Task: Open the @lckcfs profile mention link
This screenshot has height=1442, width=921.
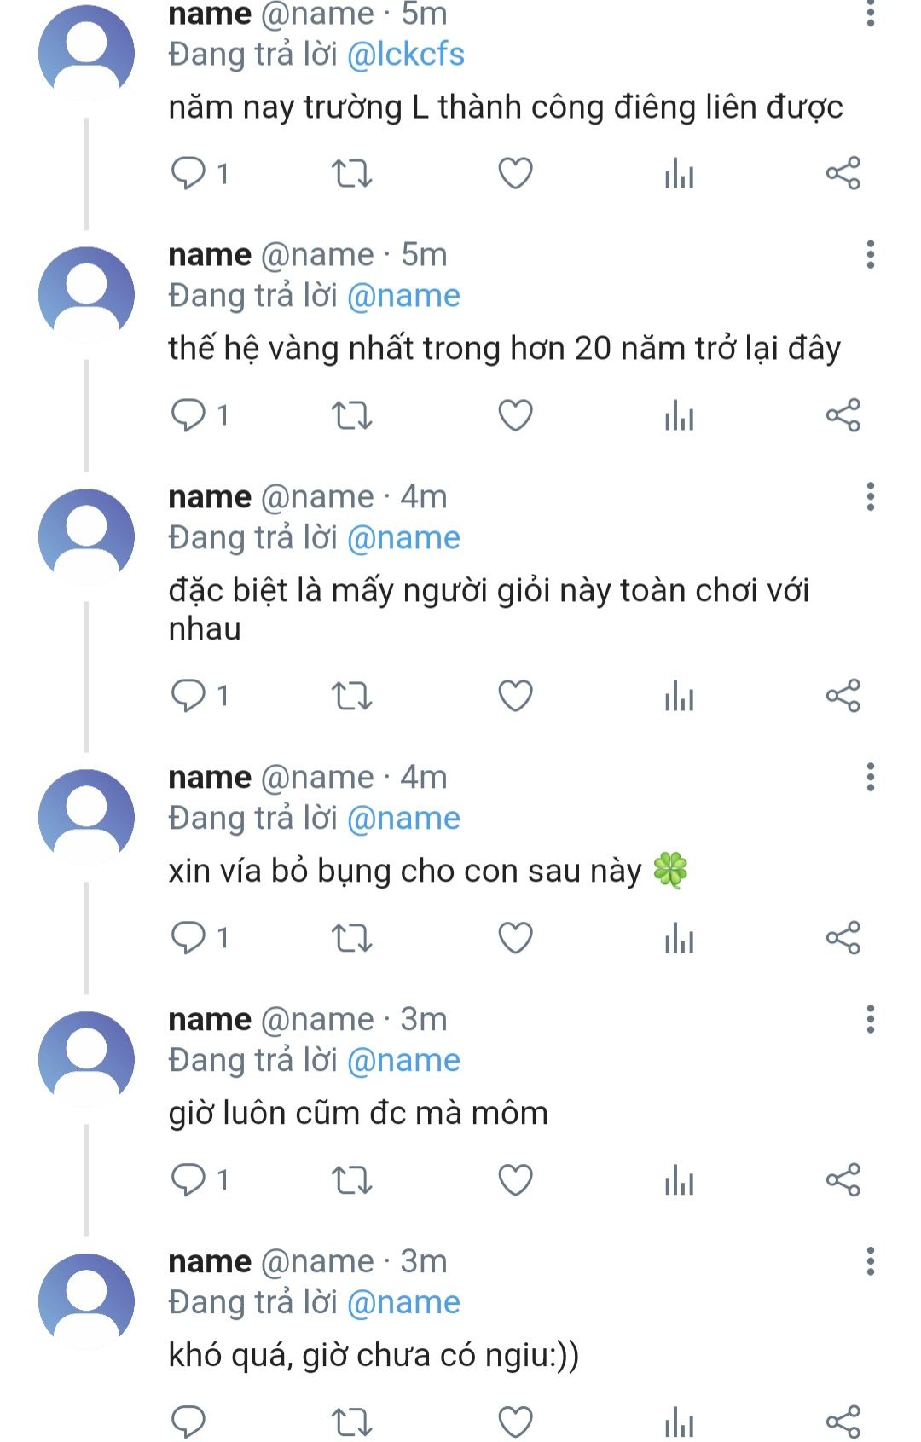Action: tap(406, 55)
